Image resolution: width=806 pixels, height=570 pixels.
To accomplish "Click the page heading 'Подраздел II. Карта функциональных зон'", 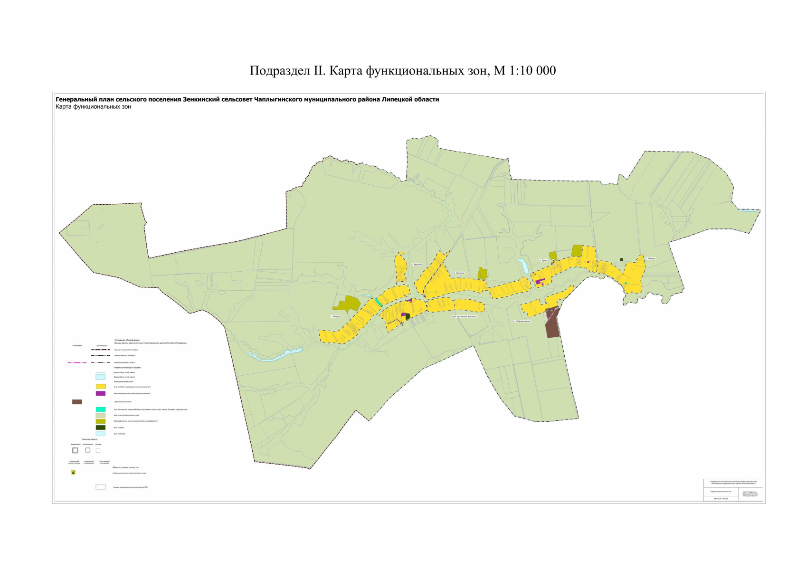I will click(x=403, y=71).
